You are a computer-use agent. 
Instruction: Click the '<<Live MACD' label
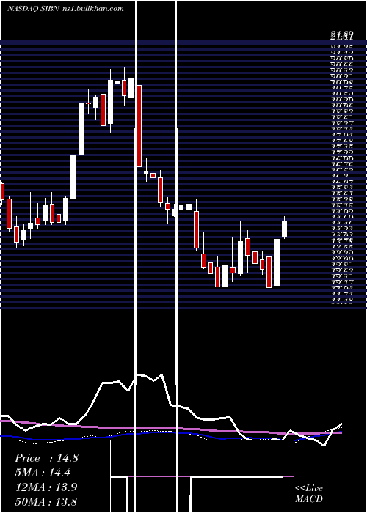tap(309, 493)
